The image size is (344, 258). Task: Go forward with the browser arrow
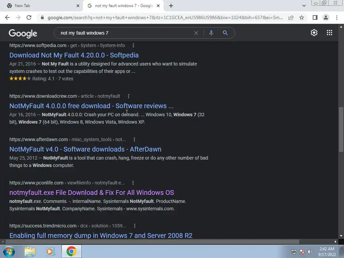click(18, 17)
